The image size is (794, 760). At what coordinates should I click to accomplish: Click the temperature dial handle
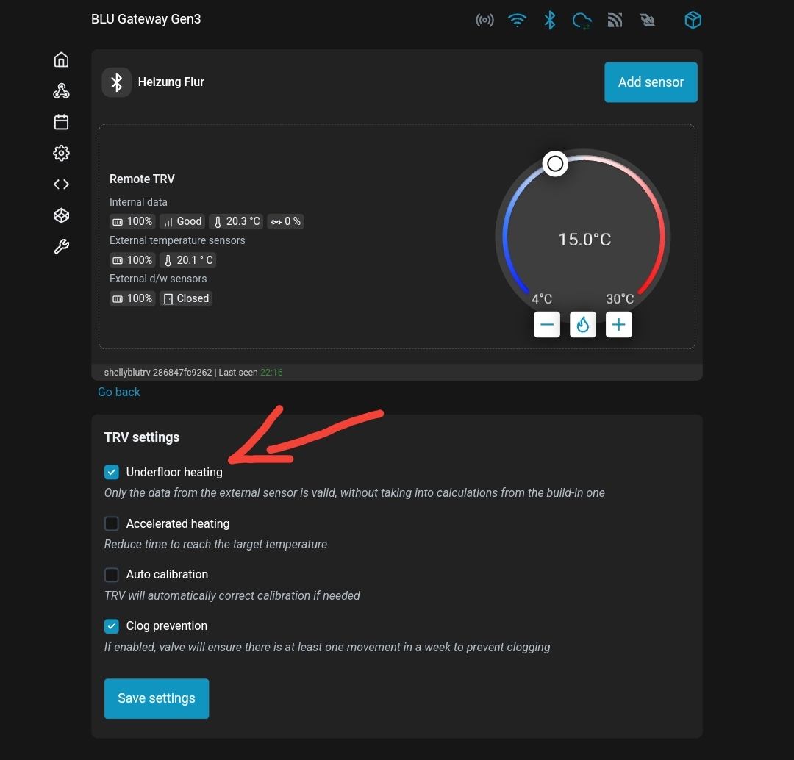pos(556,163)
